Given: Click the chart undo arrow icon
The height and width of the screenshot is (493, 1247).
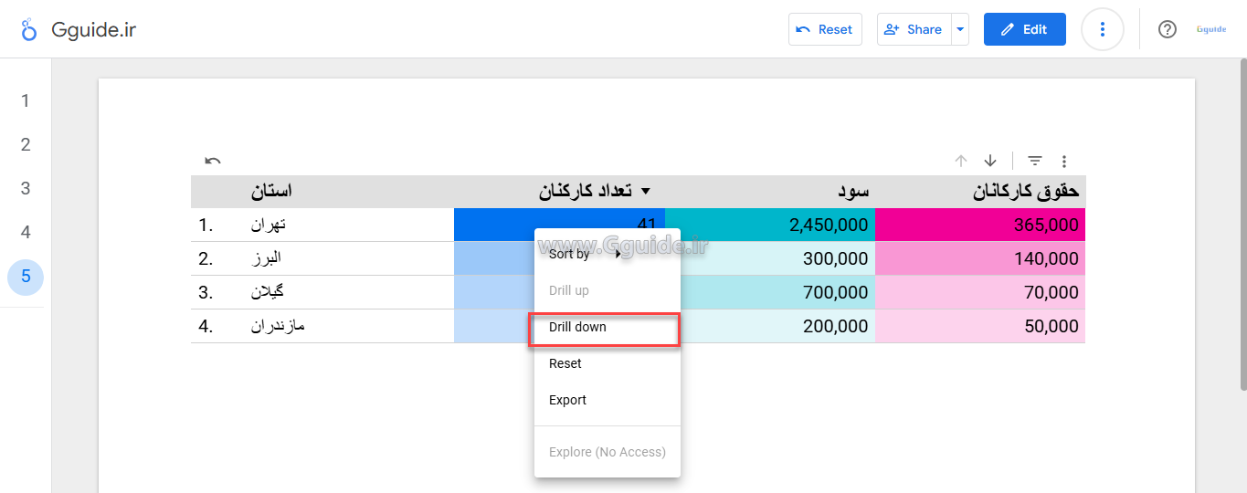Looking at the screenshot, I should [x=213, y=161].
